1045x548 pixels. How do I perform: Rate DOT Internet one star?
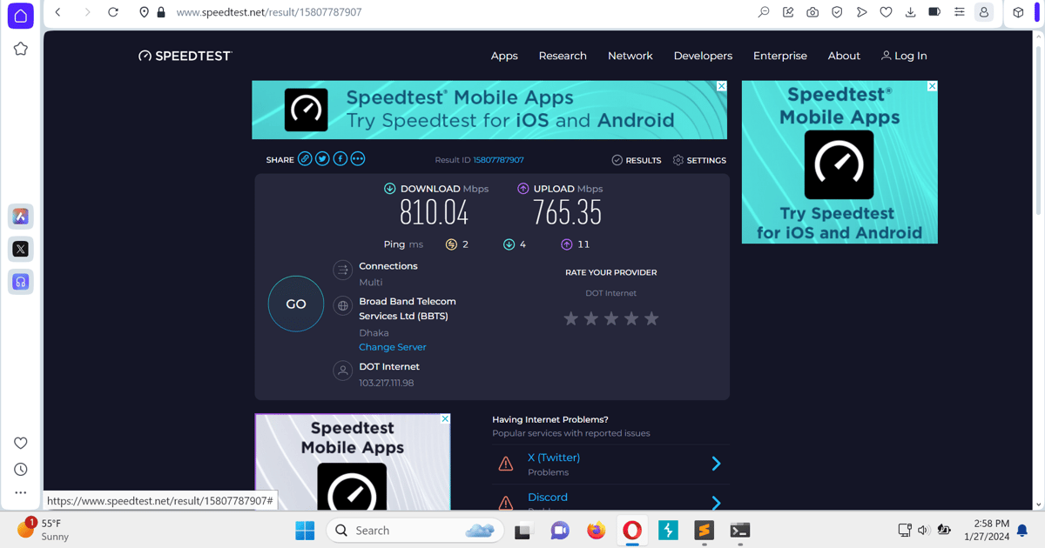[x=571, y=318]
